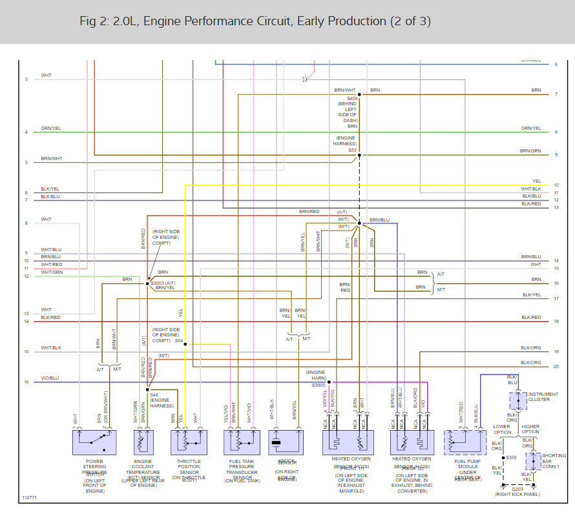575x514 pixels.
Task: Click the horizontal 'BRN/RED' label near (A/T)
Action: click(x=309, y=212)
